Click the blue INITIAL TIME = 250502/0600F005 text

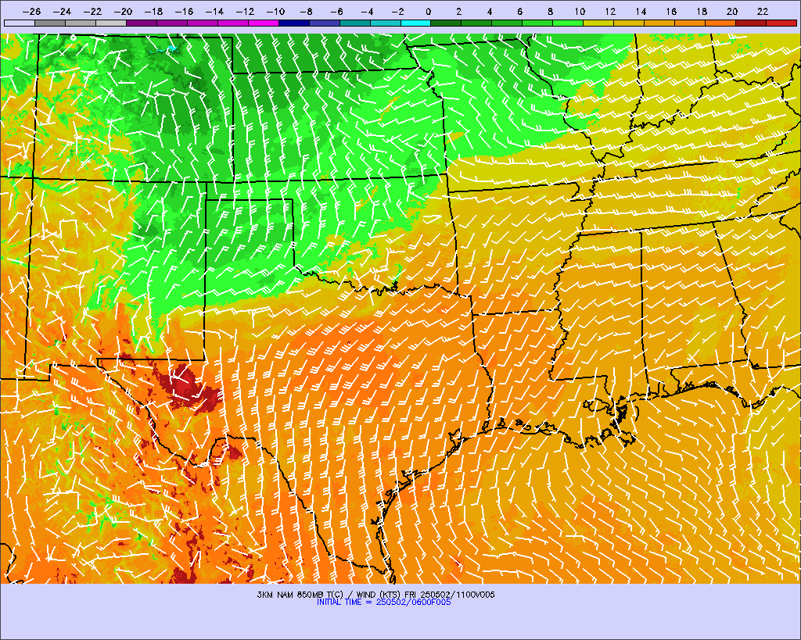point(383,602)
